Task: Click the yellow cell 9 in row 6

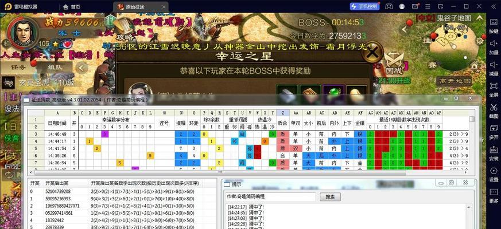Action: click(150, 155)
